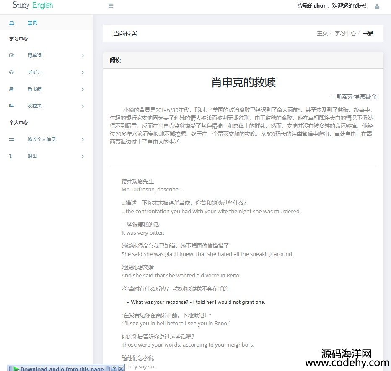Open the 背单词 menu item
The image size is (391, 371).
47,55
